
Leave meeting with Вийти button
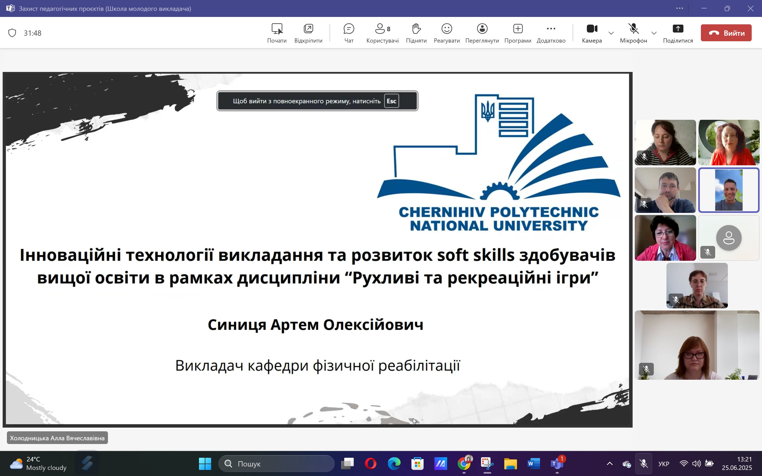pyautogui.click(x=726, y=33)
